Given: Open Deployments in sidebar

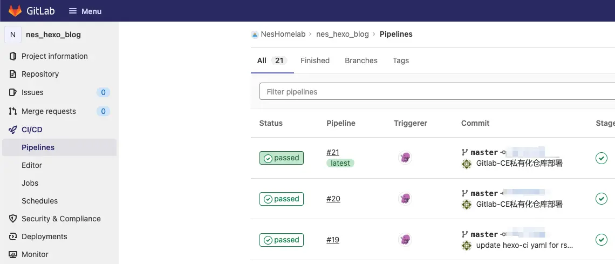Looking at the screenshot, I should click(x=44, y=236).
